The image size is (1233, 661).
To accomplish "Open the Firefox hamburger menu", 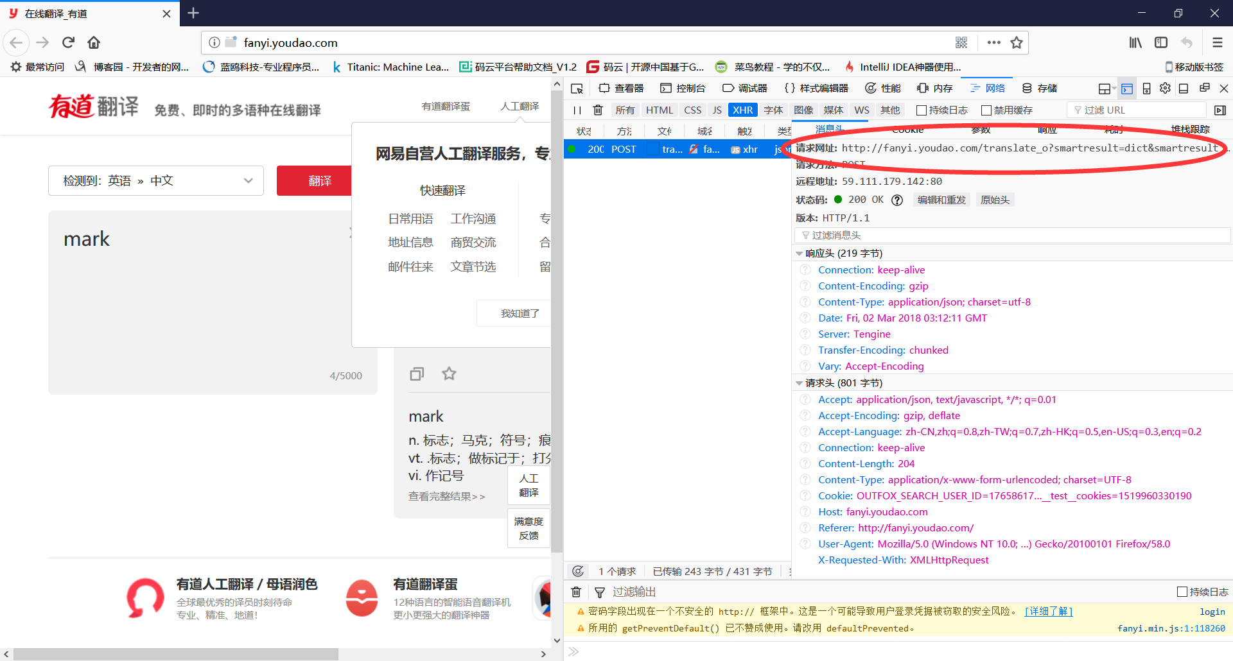I will pos(1217,42).
